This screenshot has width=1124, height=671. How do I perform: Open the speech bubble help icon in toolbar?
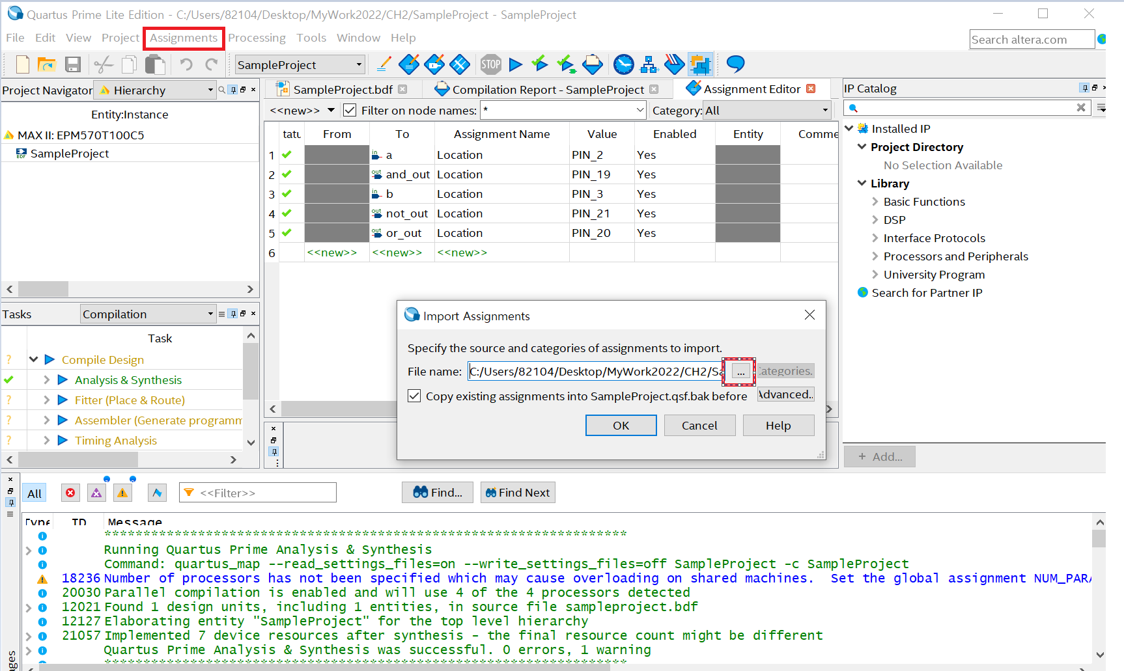[735, 64]
